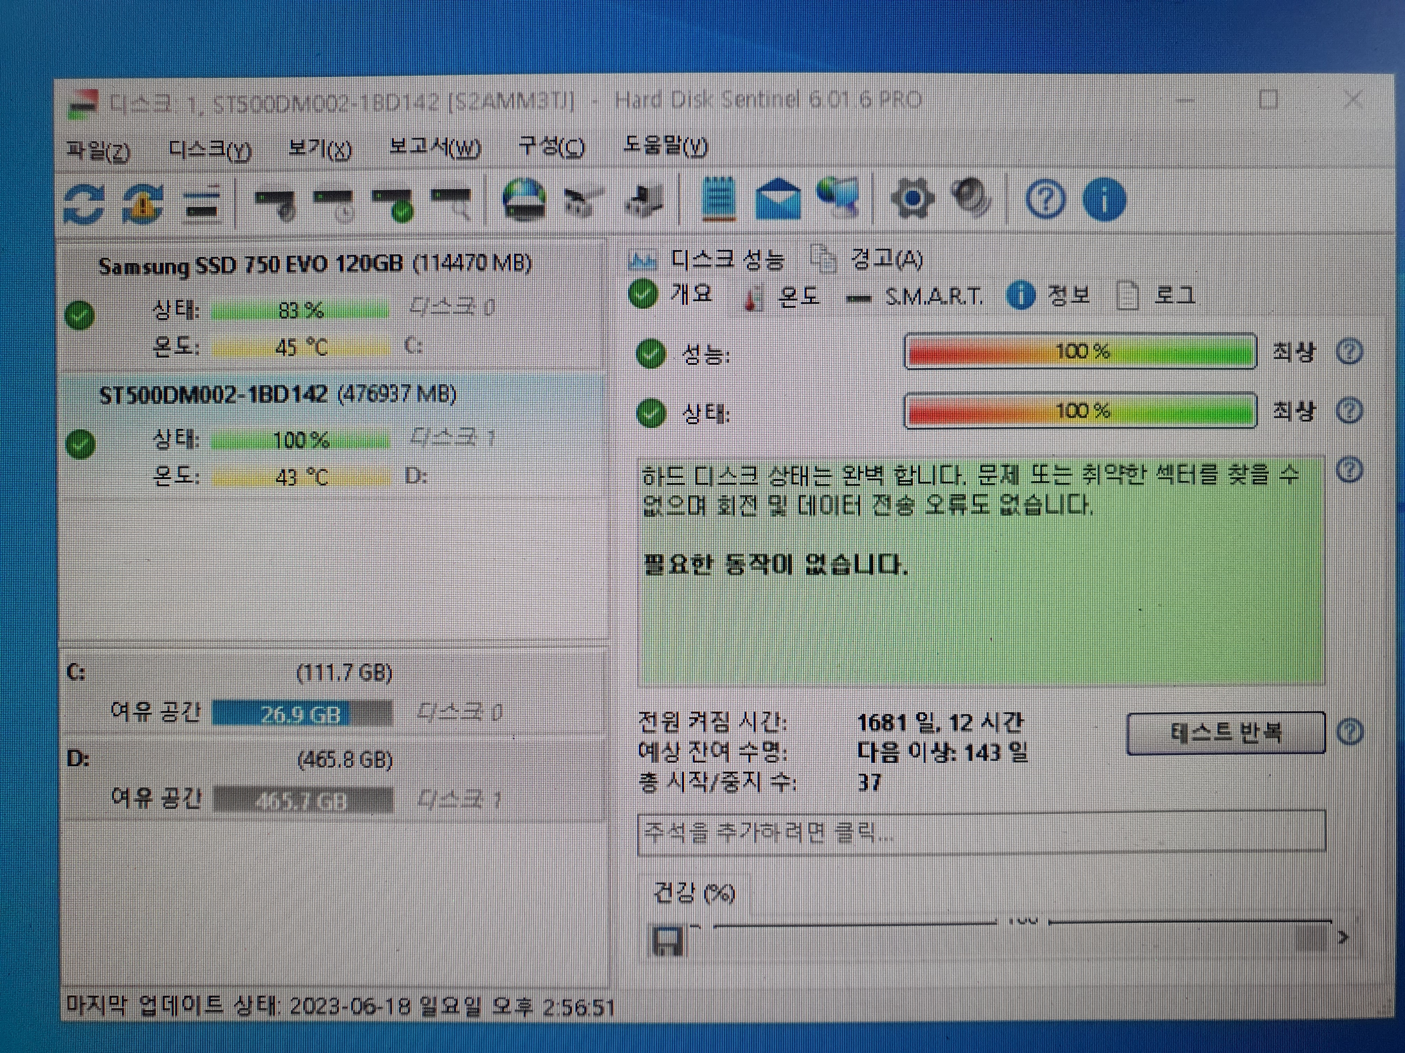
Task: Click the green check icon of ST500DM002 disk
Action: coord(80,444)
